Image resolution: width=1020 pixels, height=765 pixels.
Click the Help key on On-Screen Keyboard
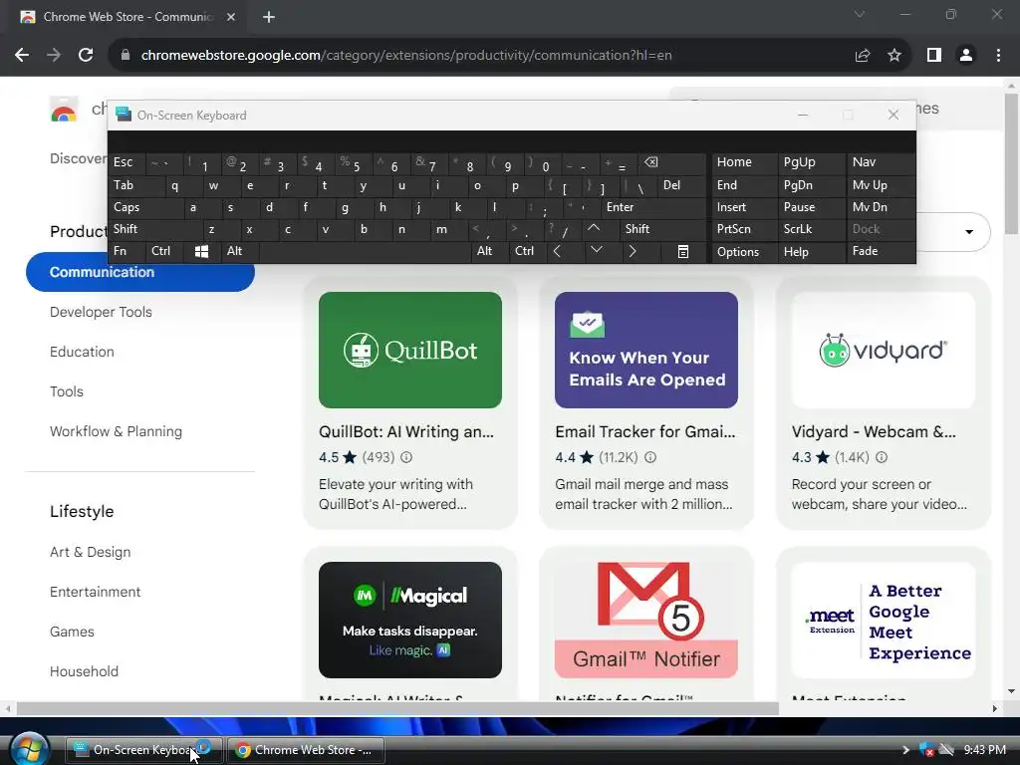point(811,252)
